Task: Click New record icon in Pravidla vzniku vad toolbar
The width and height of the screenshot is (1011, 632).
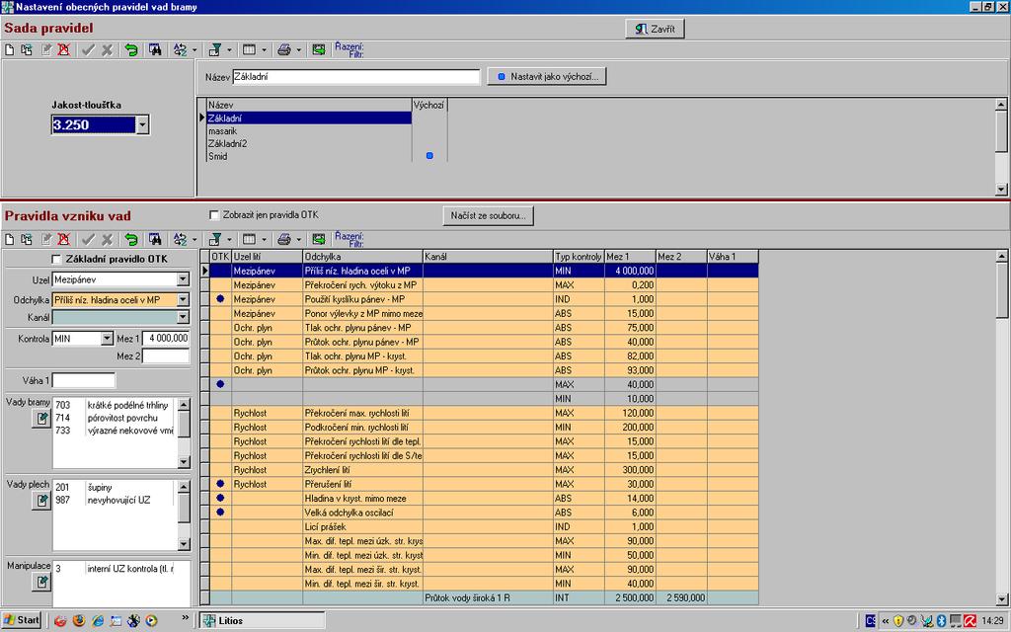Action: (x=10, y=239)
